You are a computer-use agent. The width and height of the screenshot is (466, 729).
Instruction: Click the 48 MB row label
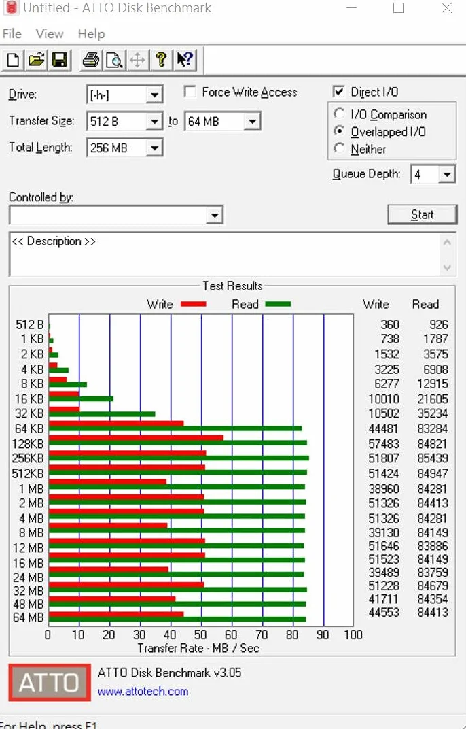[29, 604]
